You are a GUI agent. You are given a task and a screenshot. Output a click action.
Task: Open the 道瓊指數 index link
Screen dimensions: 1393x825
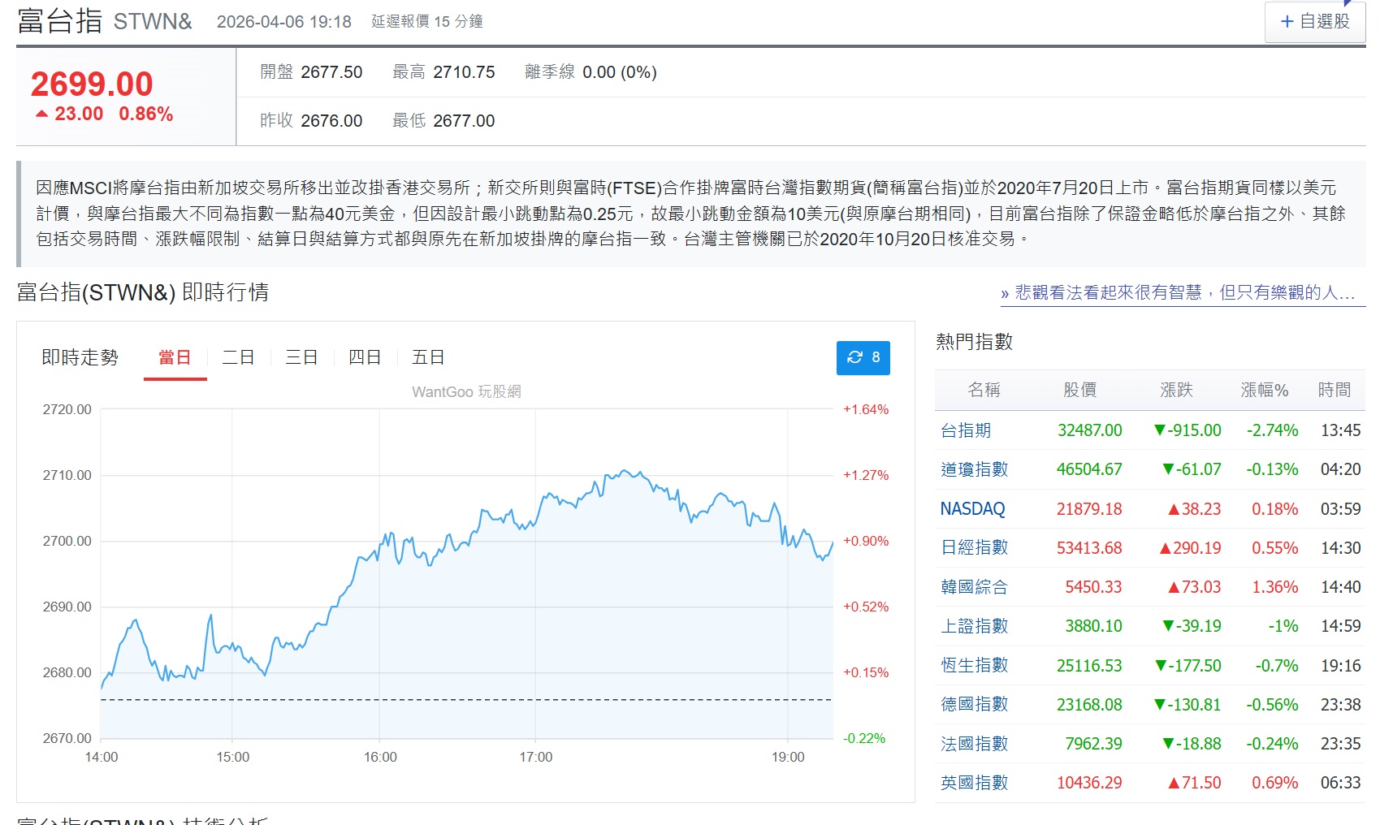pos(974,469)
